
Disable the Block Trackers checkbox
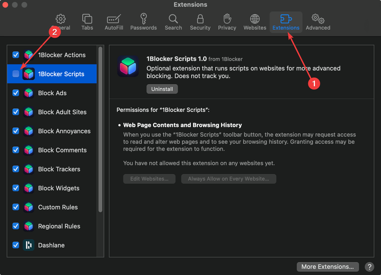coord(16,169)
